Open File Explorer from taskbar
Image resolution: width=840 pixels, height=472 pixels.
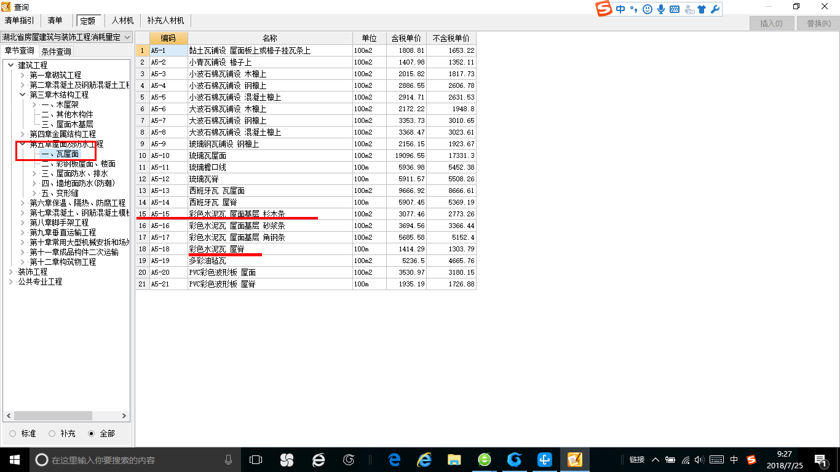[454, 460]
